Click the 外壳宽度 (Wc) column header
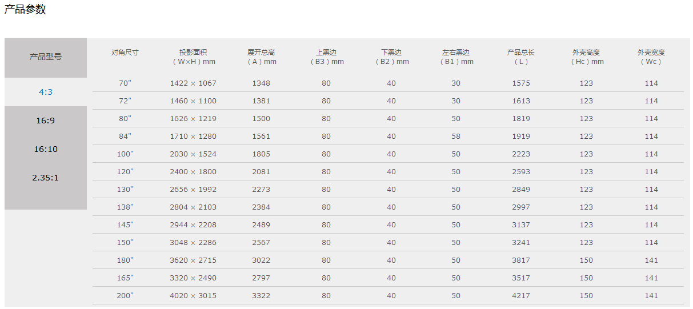693x309 pixels. (x=651, y=57)
